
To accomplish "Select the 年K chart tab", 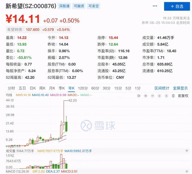I will pos(71,88).
